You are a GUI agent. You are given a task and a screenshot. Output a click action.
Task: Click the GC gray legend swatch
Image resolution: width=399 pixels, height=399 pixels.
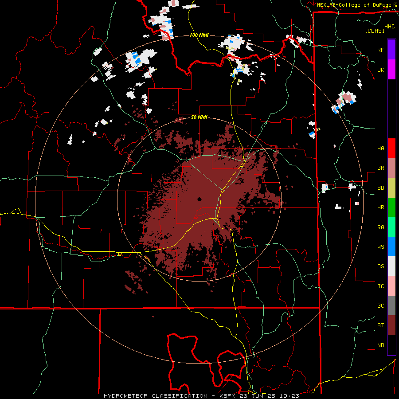coord(391,305)
